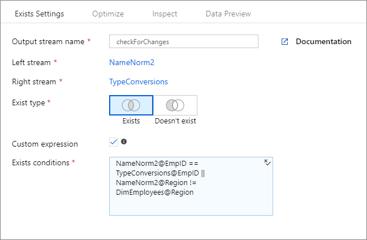The height and width of the screenshot is (240, 367).
Task: Switch to the Optimize tab
Action: pos(108,14)
